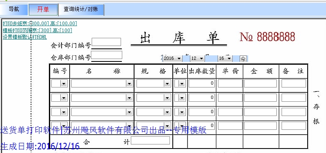
Task: Expand the 单位 dropdown in first row
Action: (182, 84)
